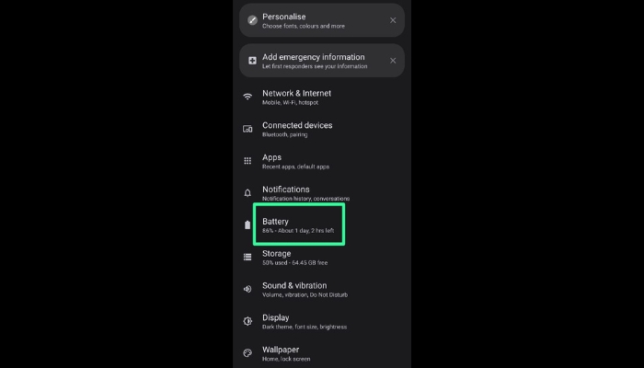The width and height of the screenshot is (644, 368).
Task: Tap the Personalise pencil icon
Action: point(252,20)
